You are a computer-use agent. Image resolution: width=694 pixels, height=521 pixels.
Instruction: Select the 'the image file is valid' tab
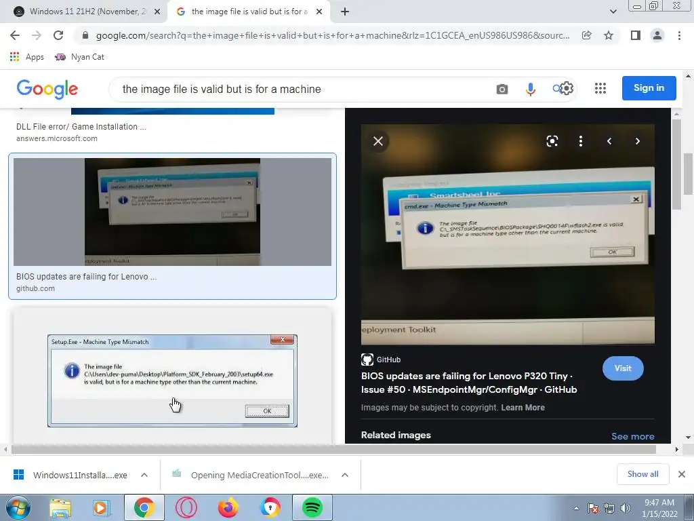pos(248,12)
